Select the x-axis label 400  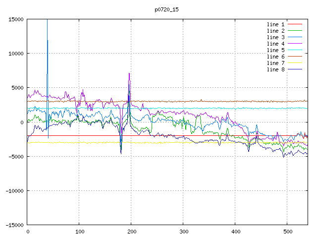pyautogui.click(x=236, y=232)
